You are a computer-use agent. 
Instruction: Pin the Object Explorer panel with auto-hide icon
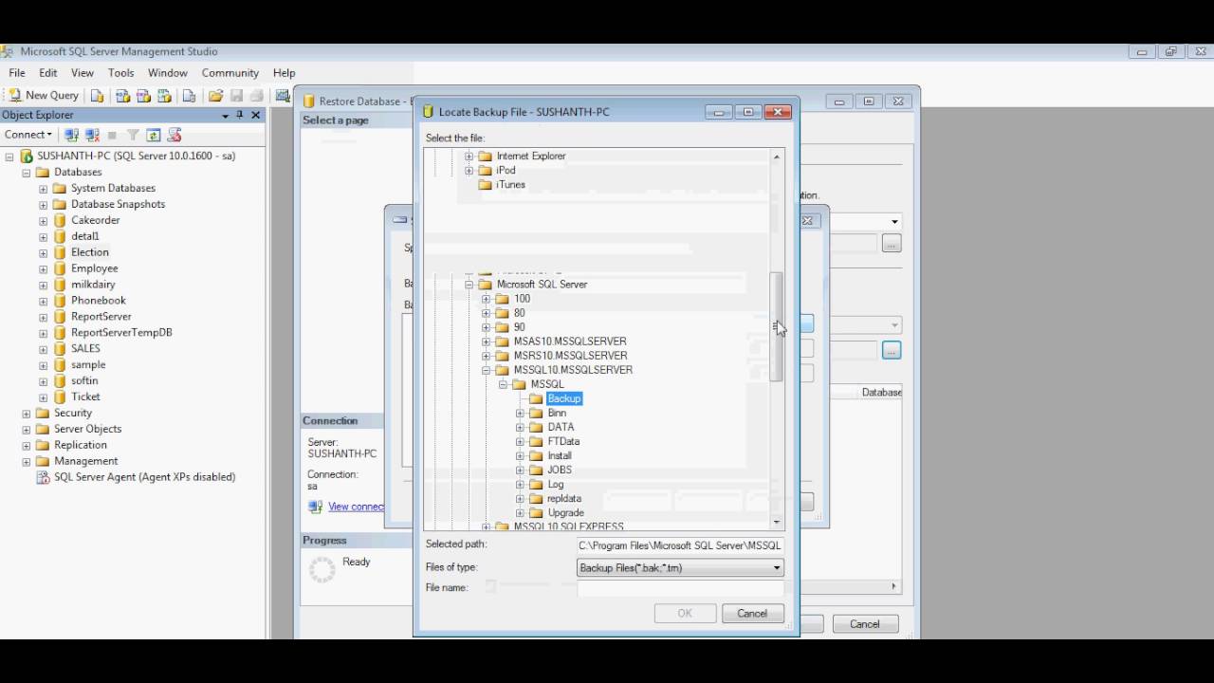tap(240, 115)
